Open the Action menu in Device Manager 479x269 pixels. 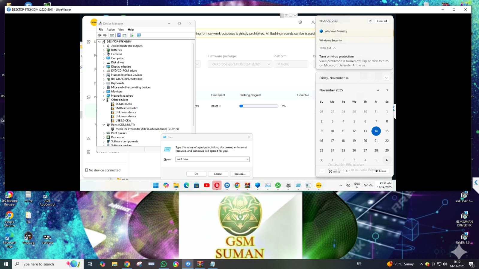[x=111, y=30]
